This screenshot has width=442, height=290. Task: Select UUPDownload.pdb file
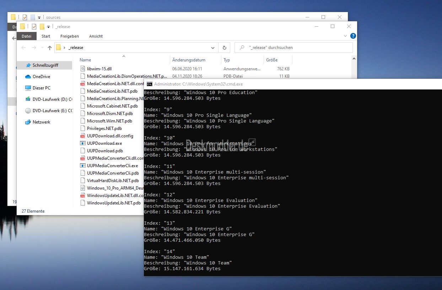(x=105, y=151)
